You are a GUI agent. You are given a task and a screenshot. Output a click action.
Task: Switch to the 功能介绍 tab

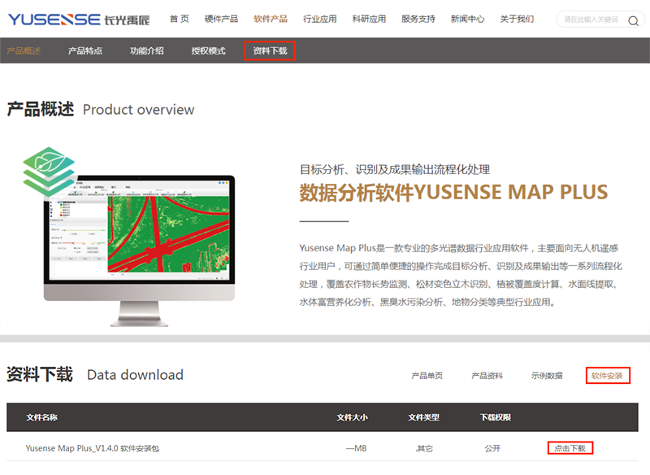(x=147, y=50)
